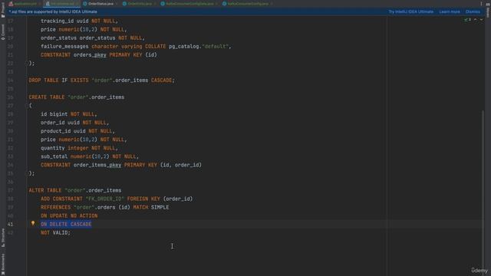
Task: Collapse order_items block at line 27
Action: pyautogui.click(x=27, y=106)
